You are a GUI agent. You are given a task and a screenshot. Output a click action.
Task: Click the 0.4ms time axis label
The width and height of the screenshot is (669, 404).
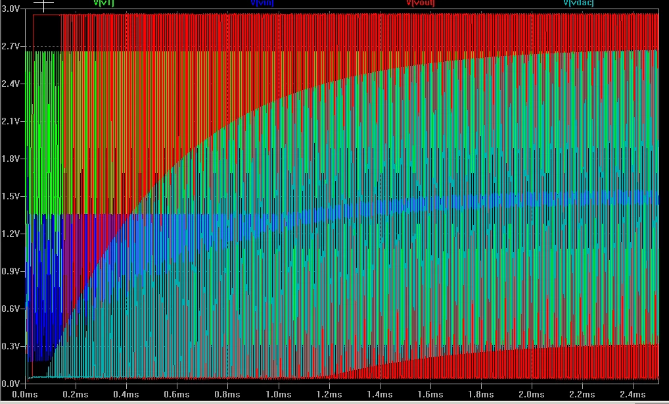[126, 394]
